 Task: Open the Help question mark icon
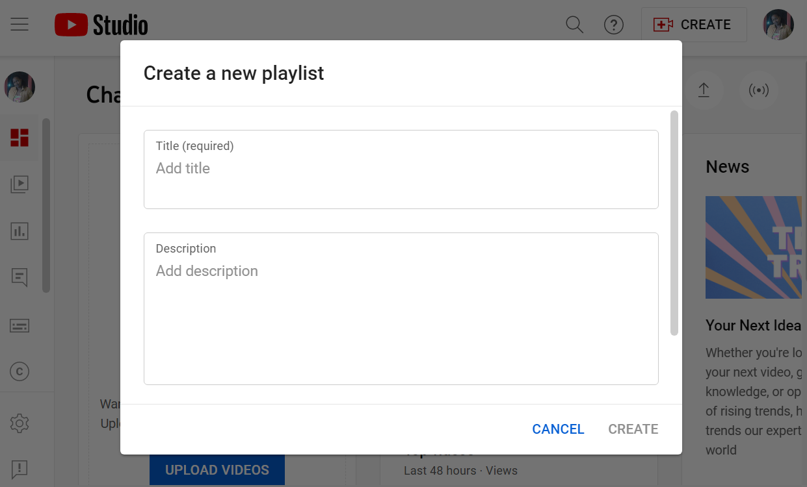(614, 24)
